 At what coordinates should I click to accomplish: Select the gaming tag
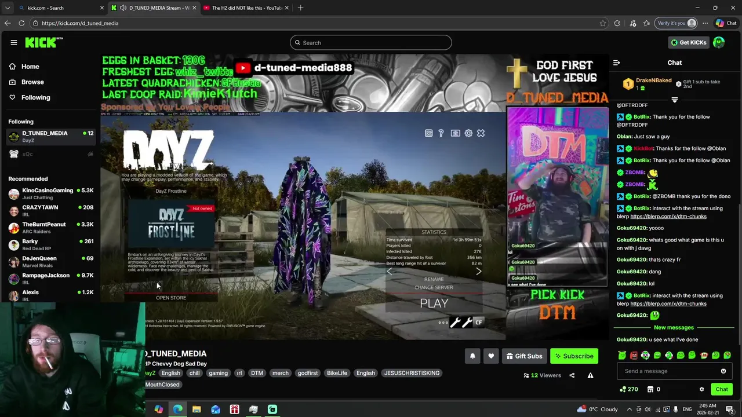(x=218, y=373)
